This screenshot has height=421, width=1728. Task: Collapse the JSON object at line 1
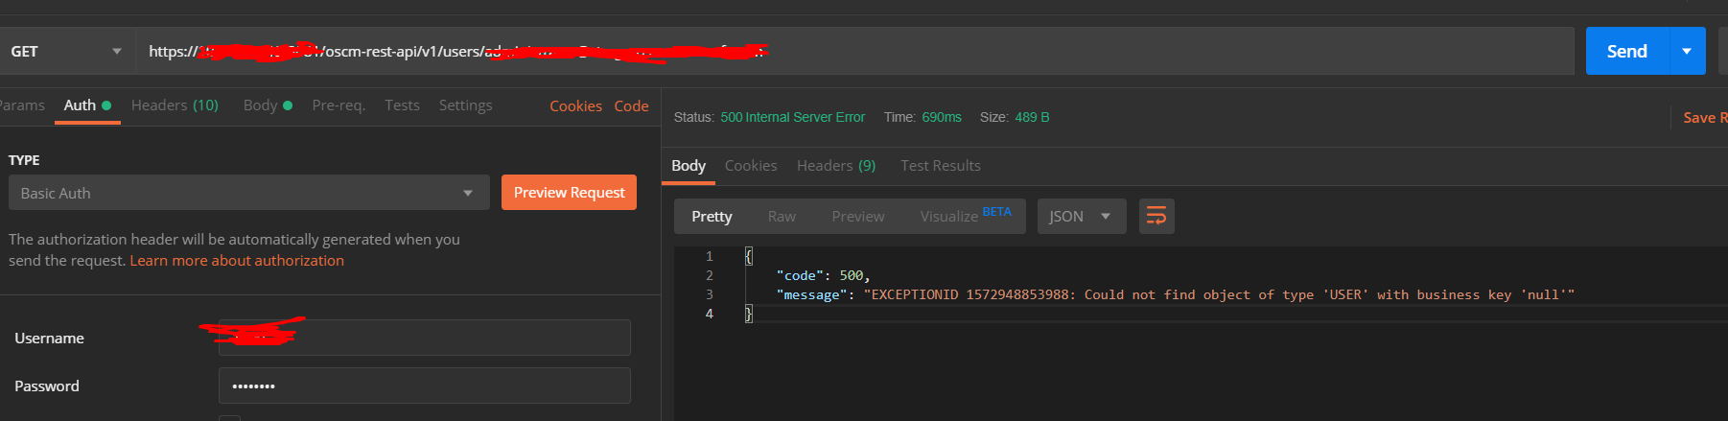(749, 256)
